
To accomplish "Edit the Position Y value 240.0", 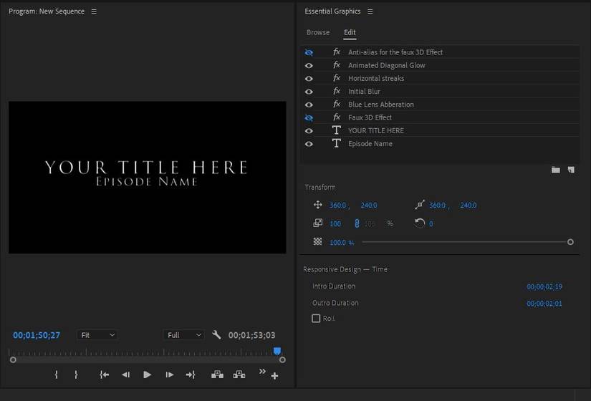I will [x=369, y=206].
